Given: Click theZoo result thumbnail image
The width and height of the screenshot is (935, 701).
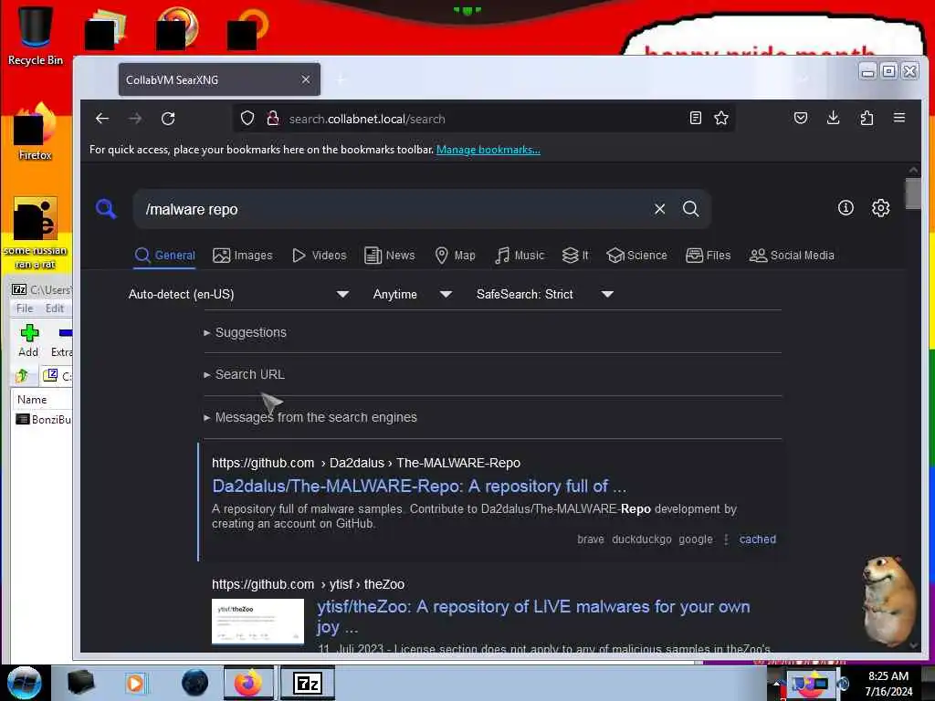Looking at the screenshot, I should point(257,621).
